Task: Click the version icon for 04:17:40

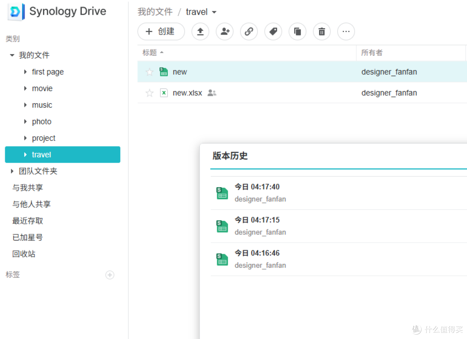Action: click(x=222, y=193)
